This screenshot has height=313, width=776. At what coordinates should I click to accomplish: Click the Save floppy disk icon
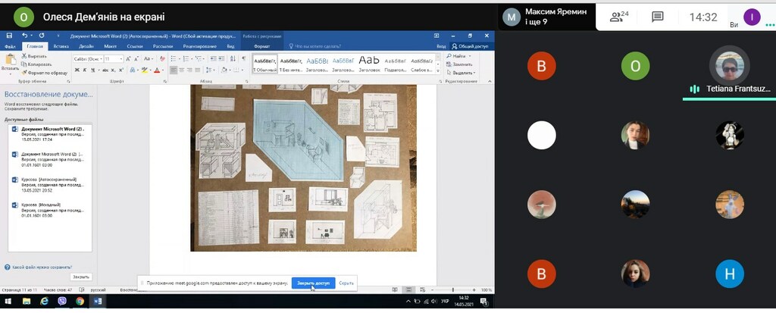(9, 36)
